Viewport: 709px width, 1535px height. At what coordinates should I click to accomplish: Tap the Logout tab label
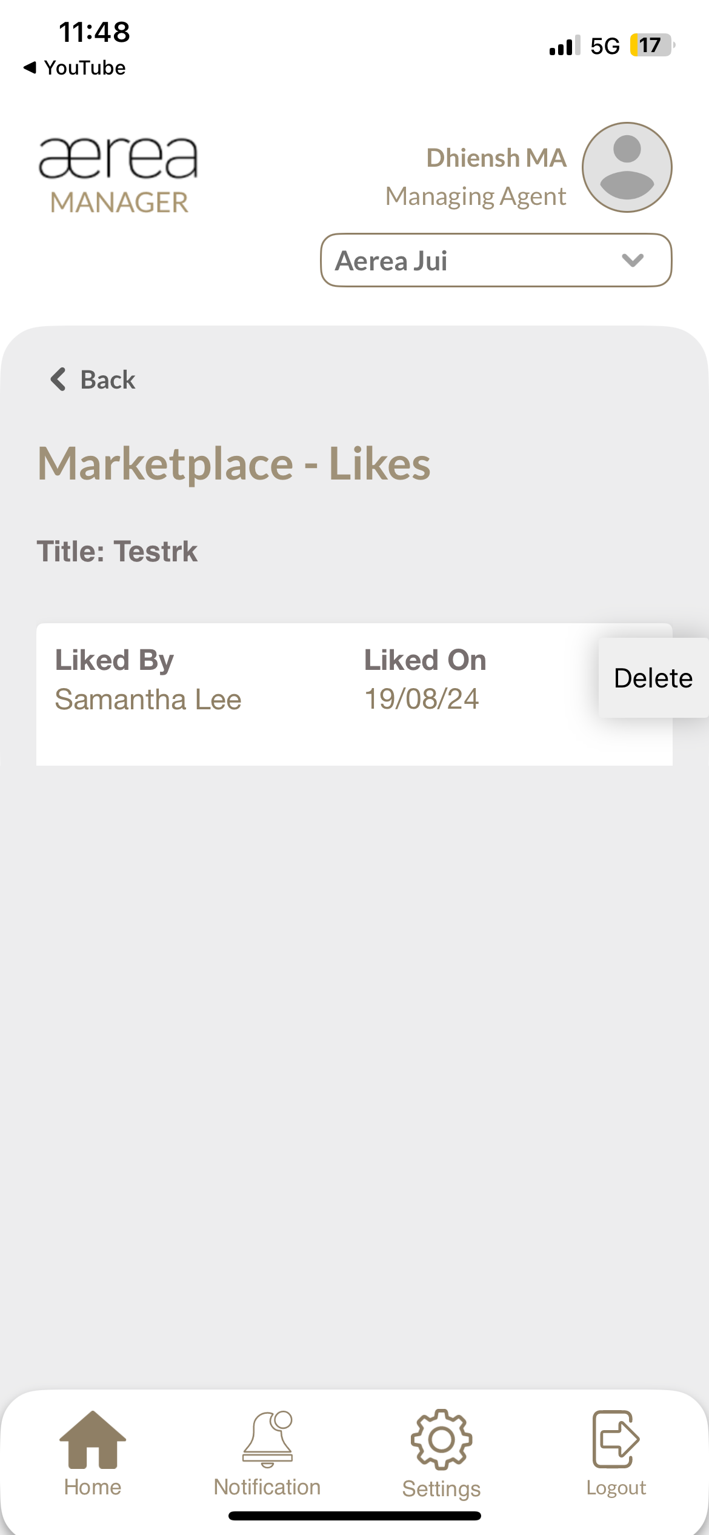[616, 1488]
